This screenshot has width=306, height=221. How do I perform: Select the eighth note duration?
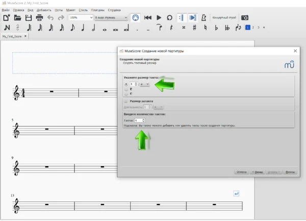coord(72,28)
